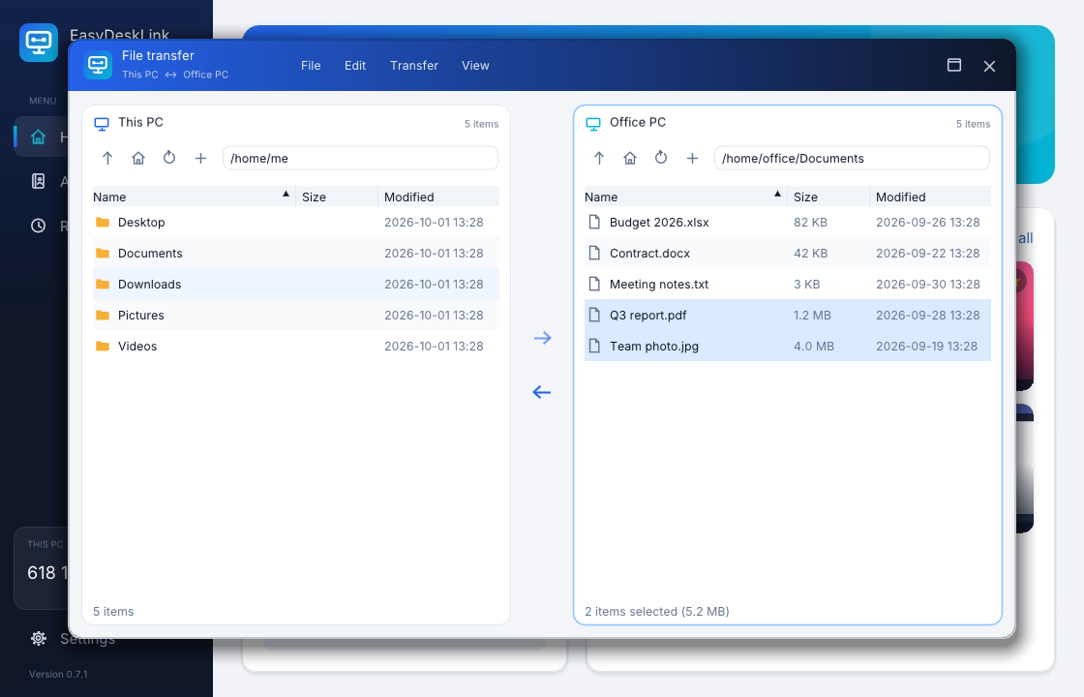The width and height of the screenshot is (1084, 697).
Task: Click the Team photo.jpg file icon
Action: click(594, 346)
